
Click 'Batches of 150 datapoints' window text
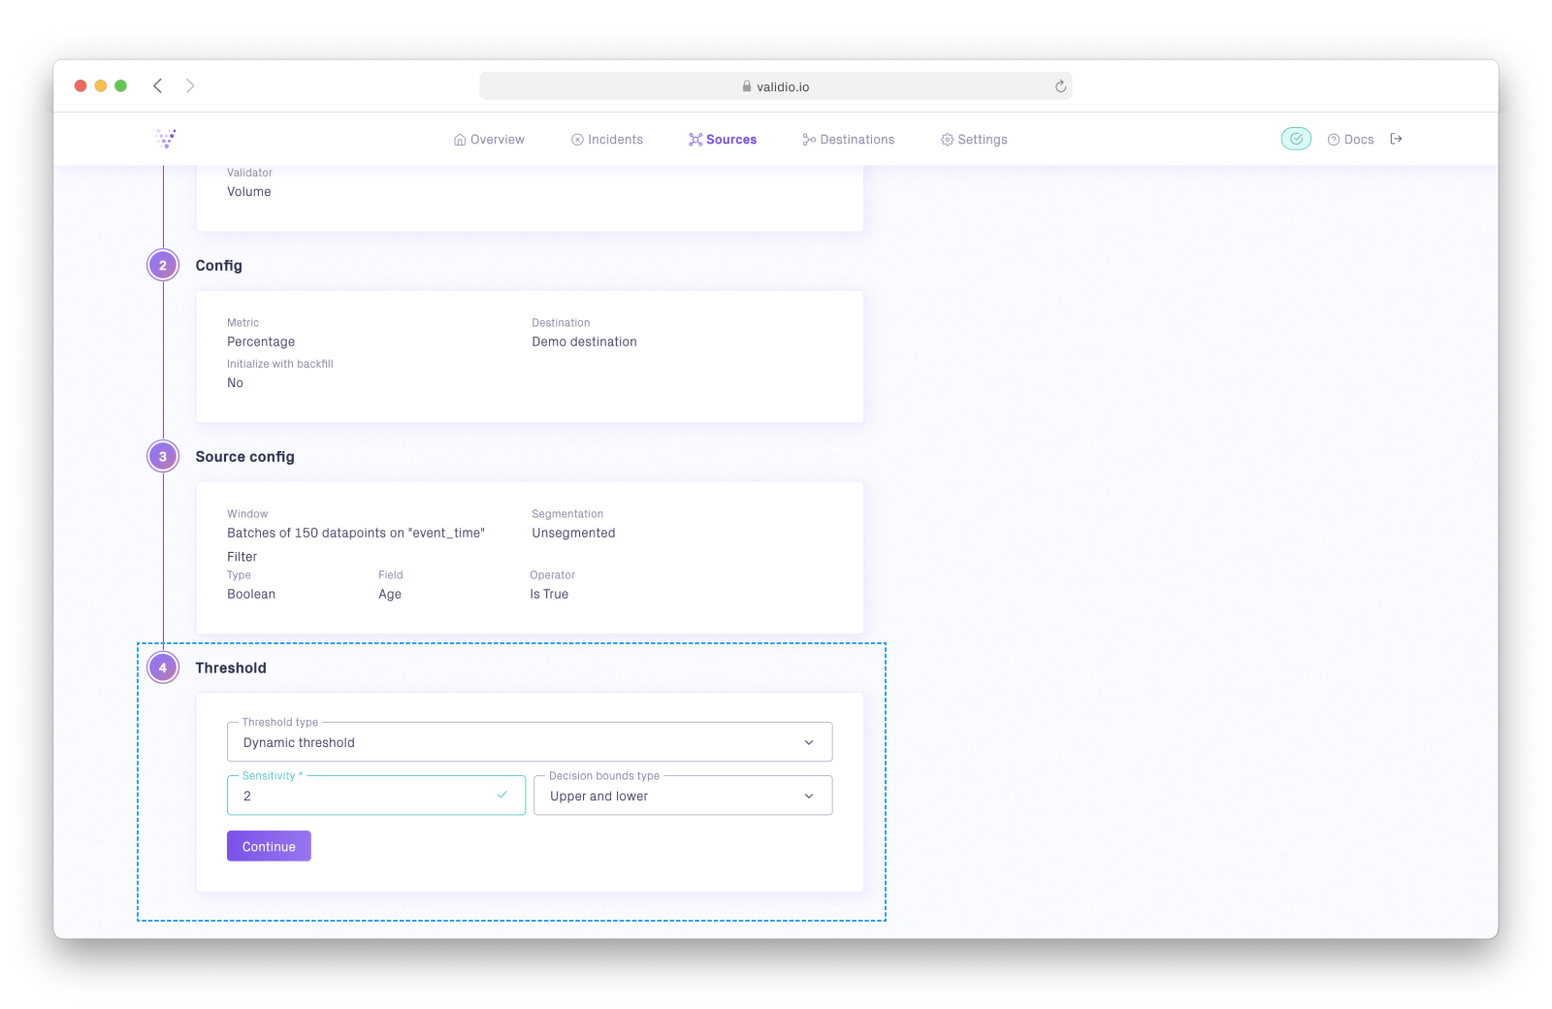(356, 533)
